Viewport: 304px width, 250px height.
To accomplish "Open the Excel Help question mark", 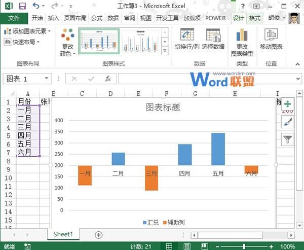I will 243,6.
